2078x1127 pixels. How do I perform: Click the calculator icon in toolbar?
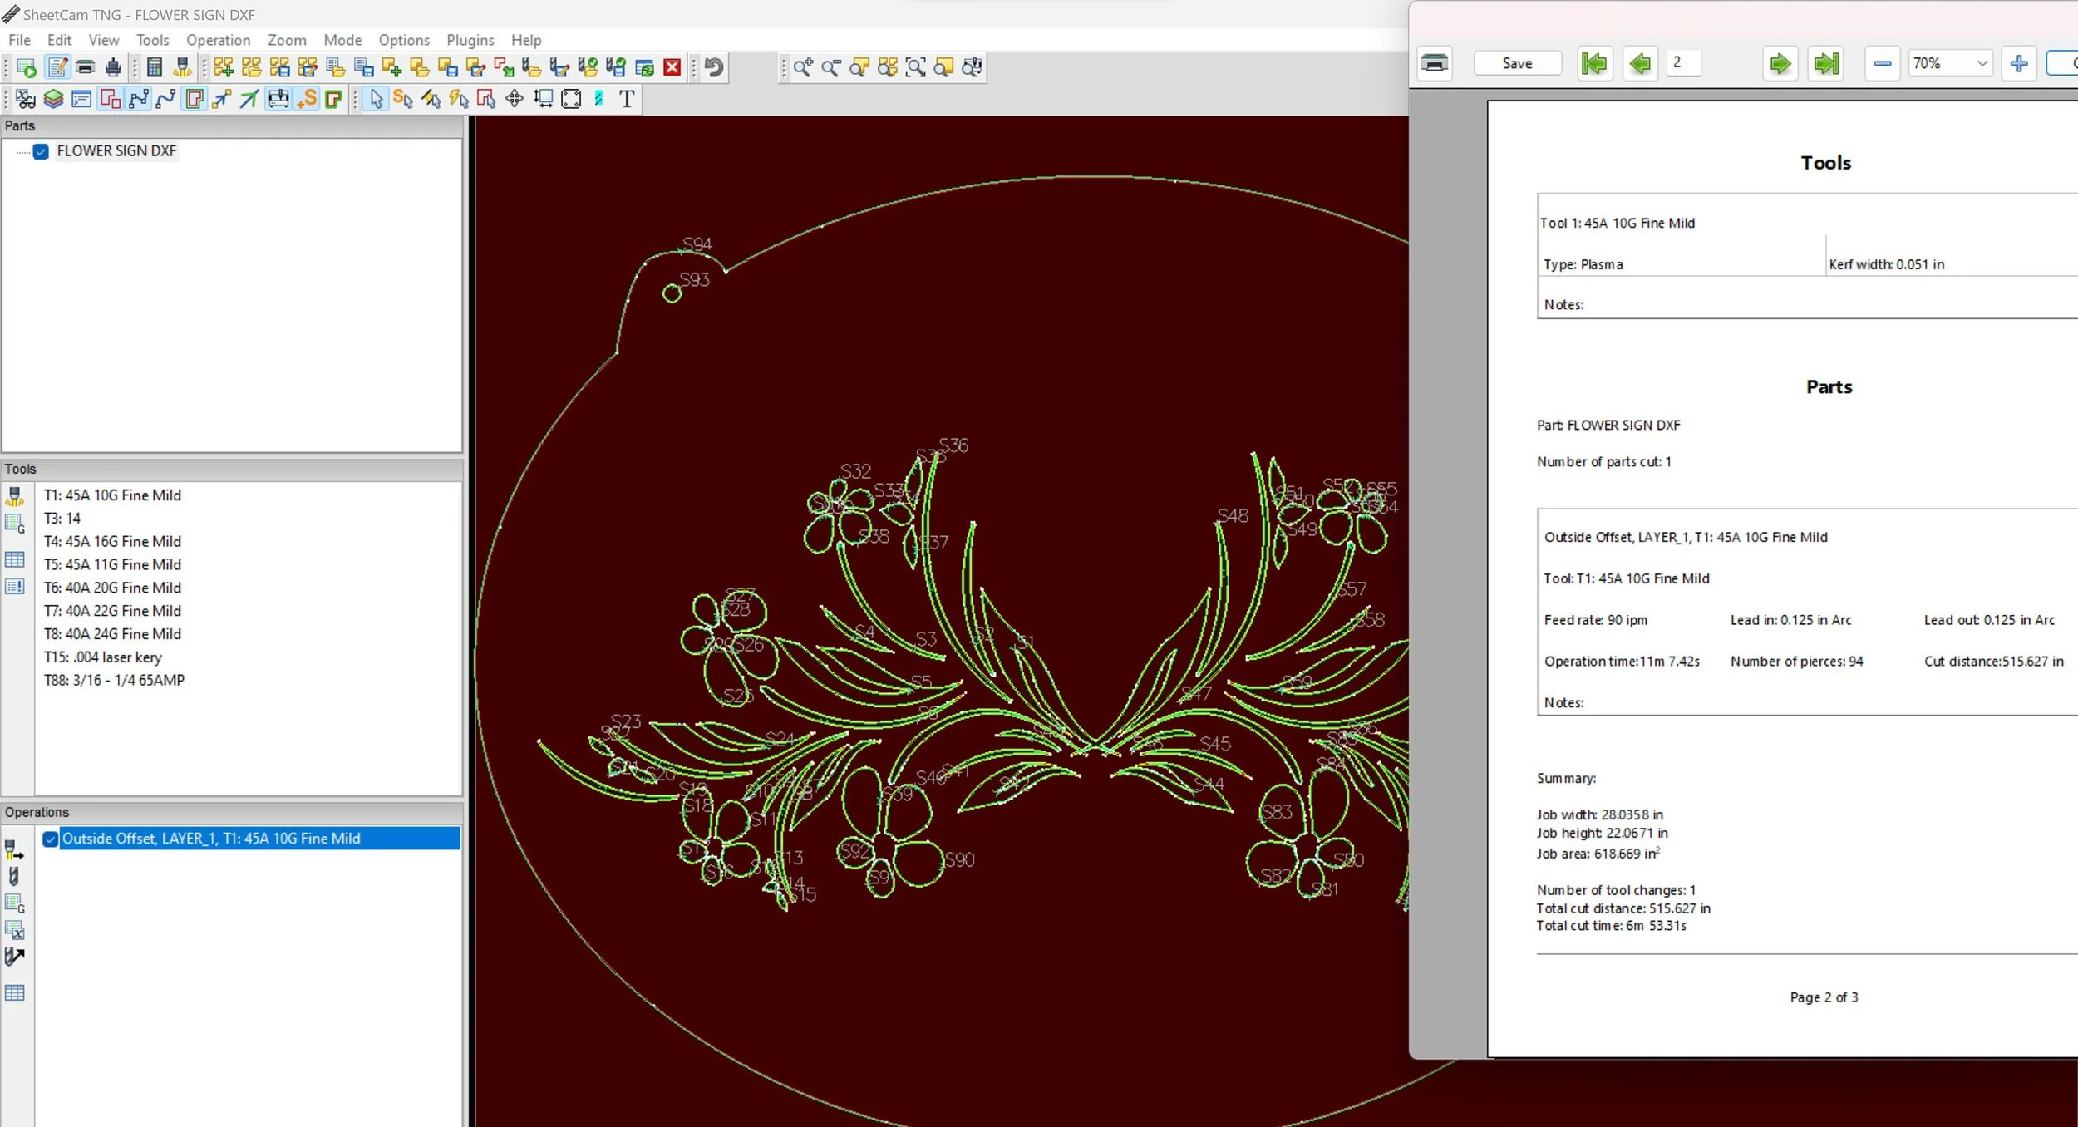point(154,67)
